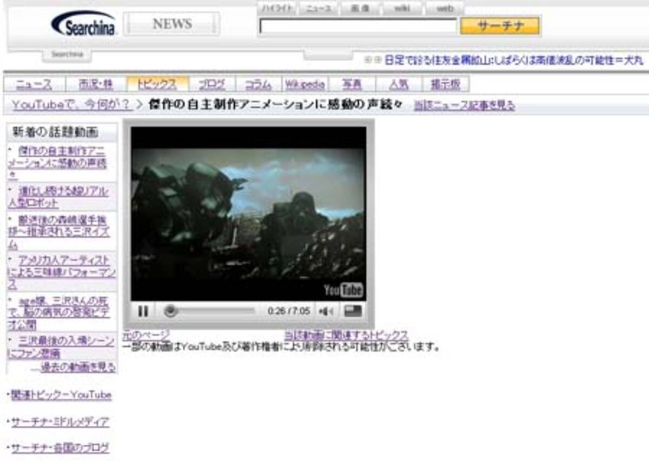The width and height of the screenshot is (649, 461).
Task: Open the 写真 navigation menu item
Action: 352,84
